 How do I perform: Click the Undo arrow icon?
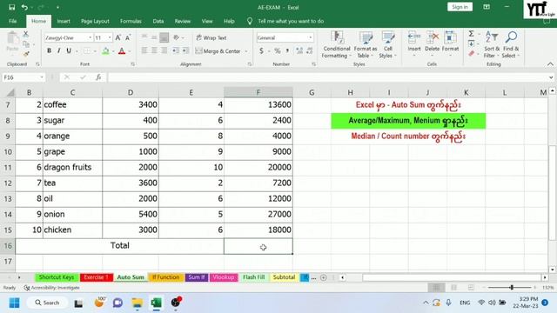24,7
